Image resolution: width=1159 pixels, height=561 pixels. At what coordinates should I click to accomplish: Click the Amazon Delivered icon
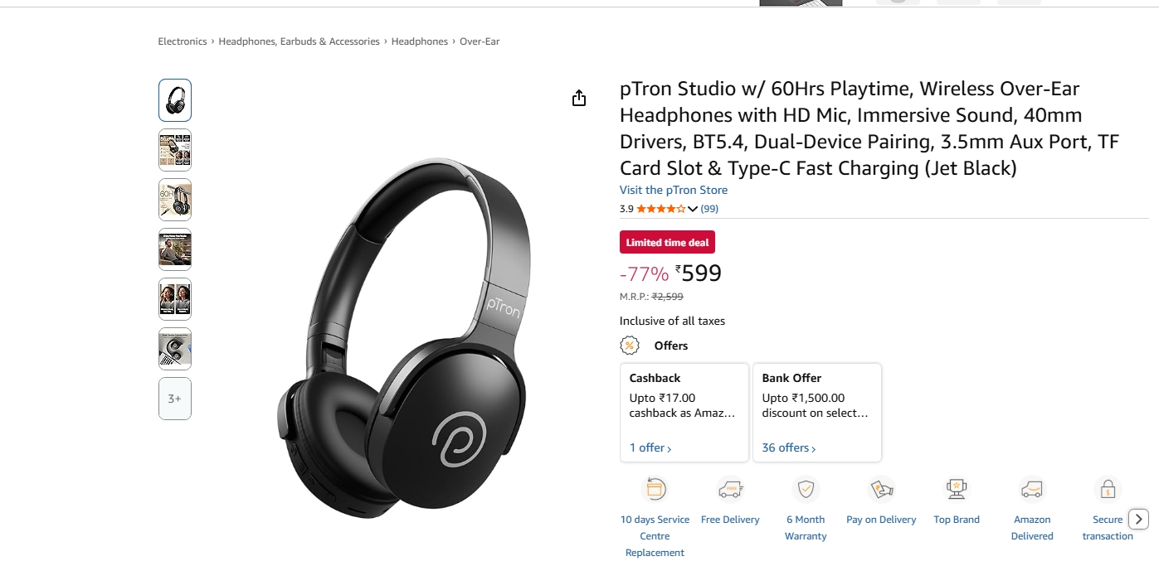pos(1032,489)
